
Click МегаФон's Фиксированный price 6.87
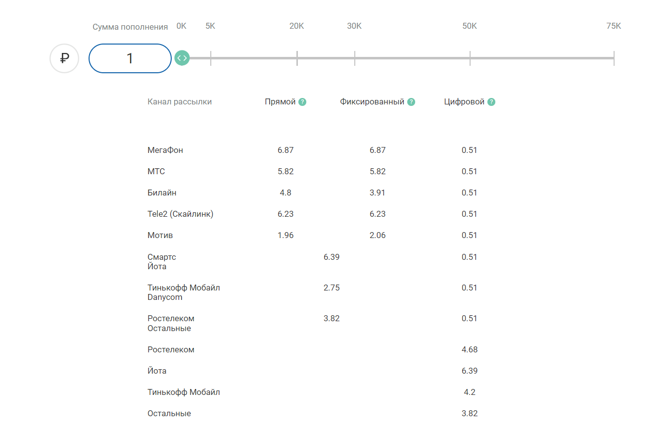point(378,150)
